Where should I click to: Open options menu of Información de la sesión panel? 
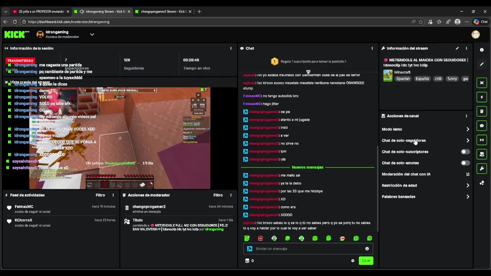[231, 48]
